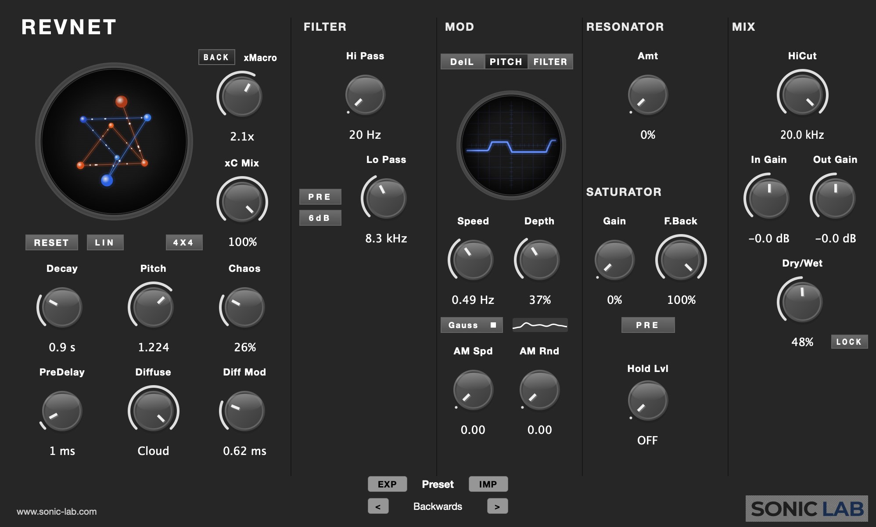Enable 4X4 mode
The height and width of the screenshot is (527, 876).
(184, 242)
